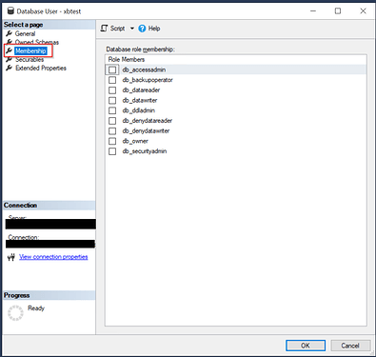
Task: Select the db_datawriter row text
Action: point(140,100)
